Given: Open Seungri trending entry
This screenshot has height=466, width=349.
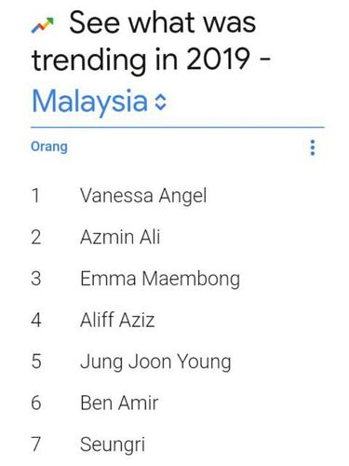Looking at the screenshot, I should 113,445.
